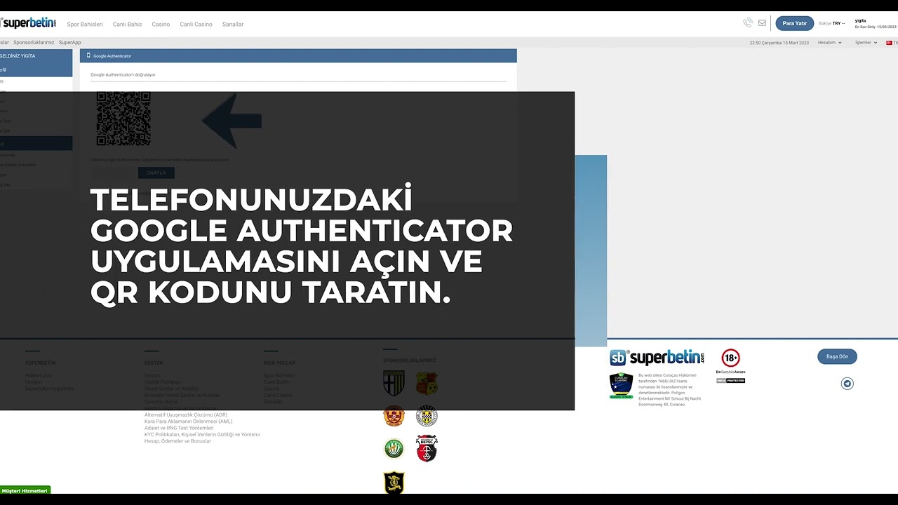This screenshot has width=898, height=505.
Task: Click the phone icon in Google Authenticator header
Action: tap(88, 55)
